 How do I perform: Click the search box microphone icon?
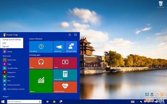40,102
